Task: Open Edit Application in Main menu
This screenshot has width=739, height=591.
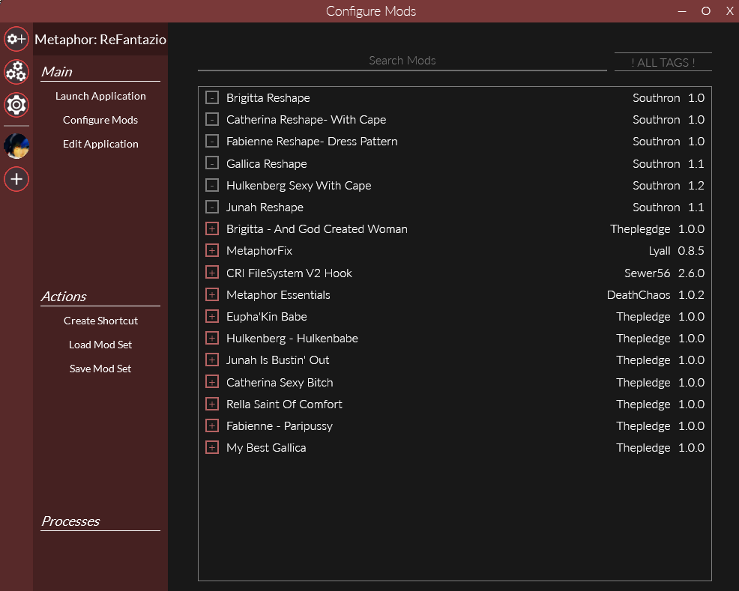Action: coord(100,144)
